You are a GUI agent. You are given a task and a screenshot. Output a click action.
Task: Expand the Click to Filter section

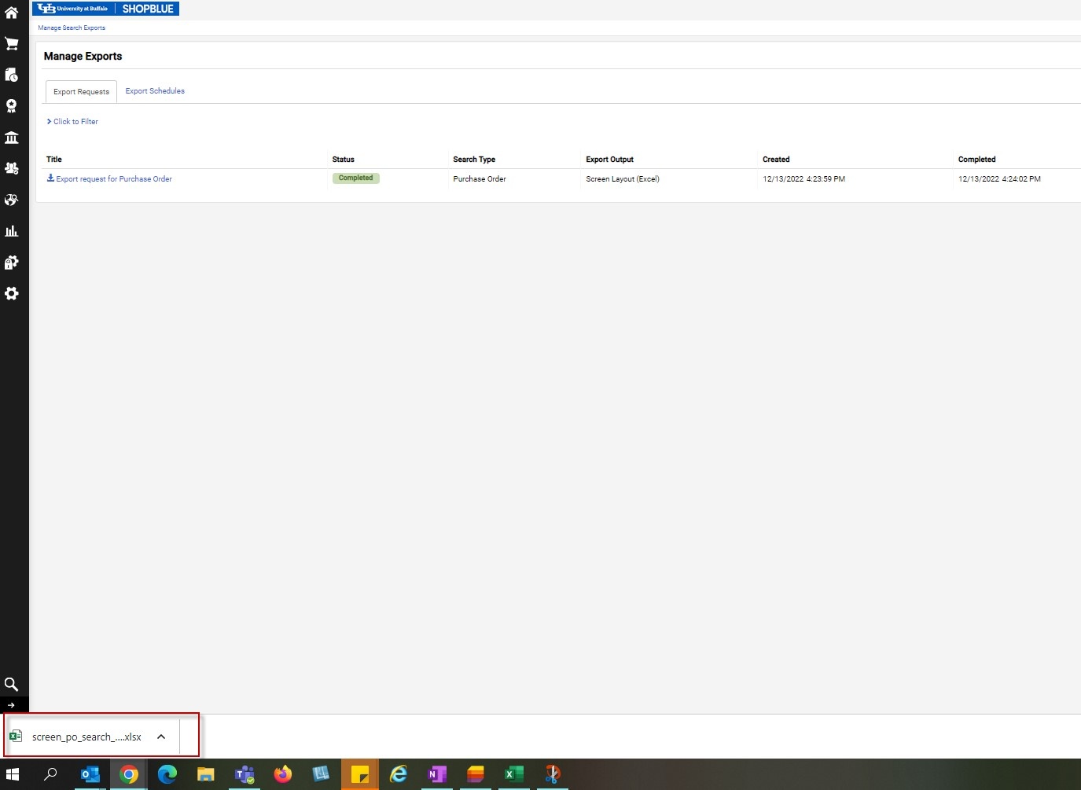coord(72,122)
